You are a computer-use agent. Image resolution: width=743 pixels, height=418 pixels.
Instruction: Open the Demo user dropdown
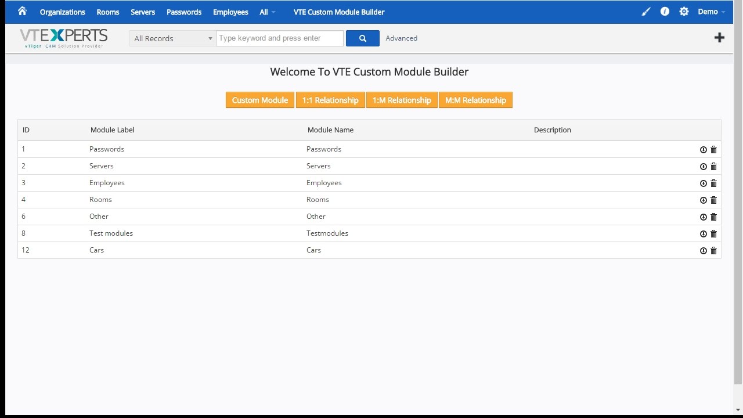tap(711, 12)
